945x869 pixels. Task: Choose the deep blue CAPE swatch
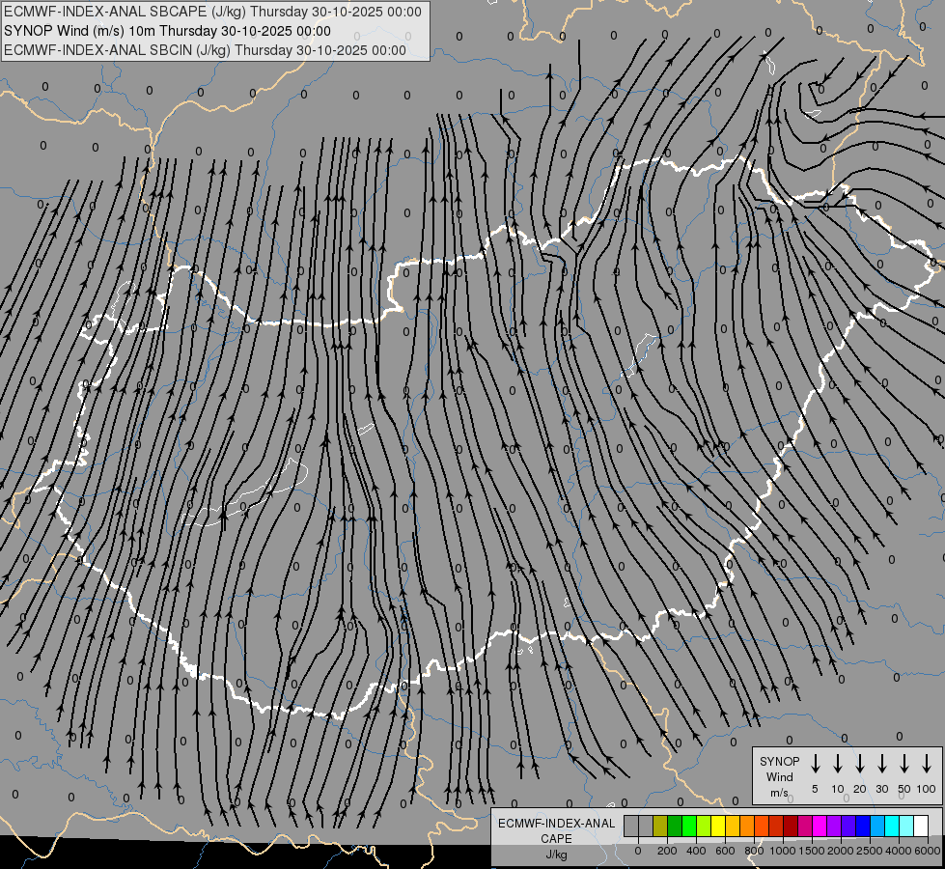[863, 826]
